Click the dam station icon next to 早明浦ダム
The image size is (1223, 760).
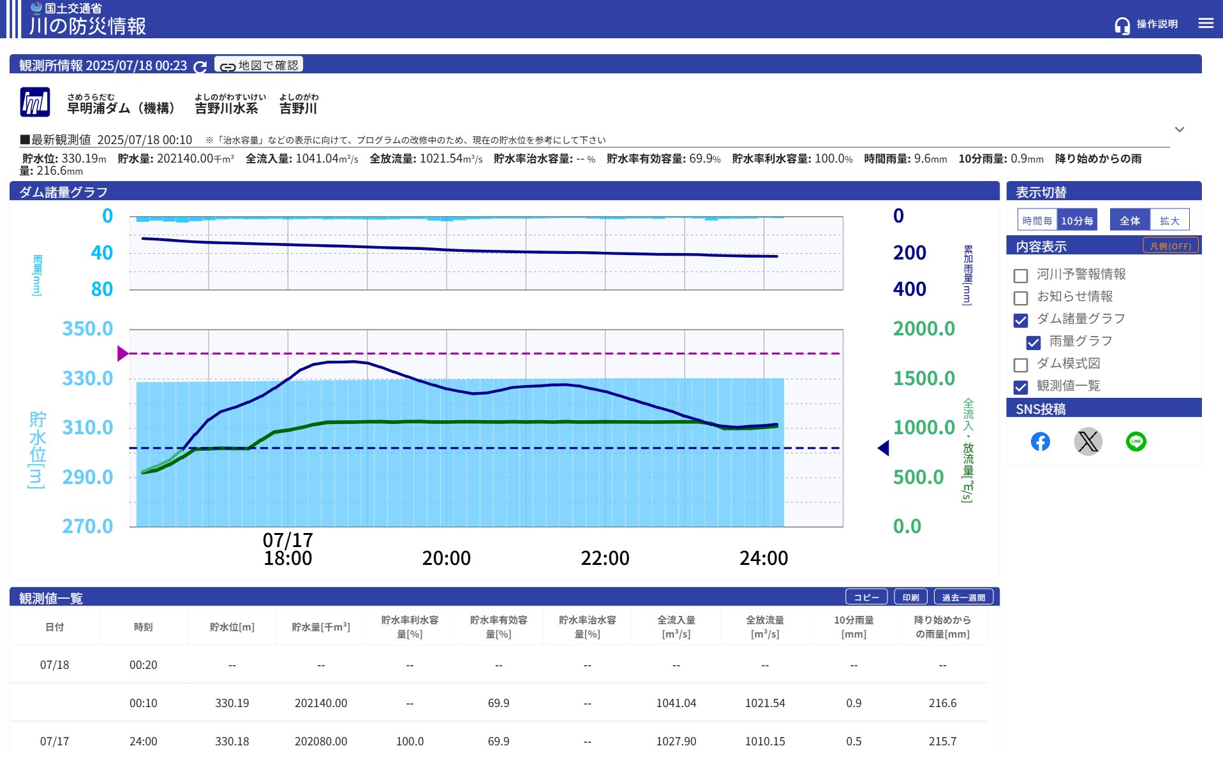tap(34, 102)
